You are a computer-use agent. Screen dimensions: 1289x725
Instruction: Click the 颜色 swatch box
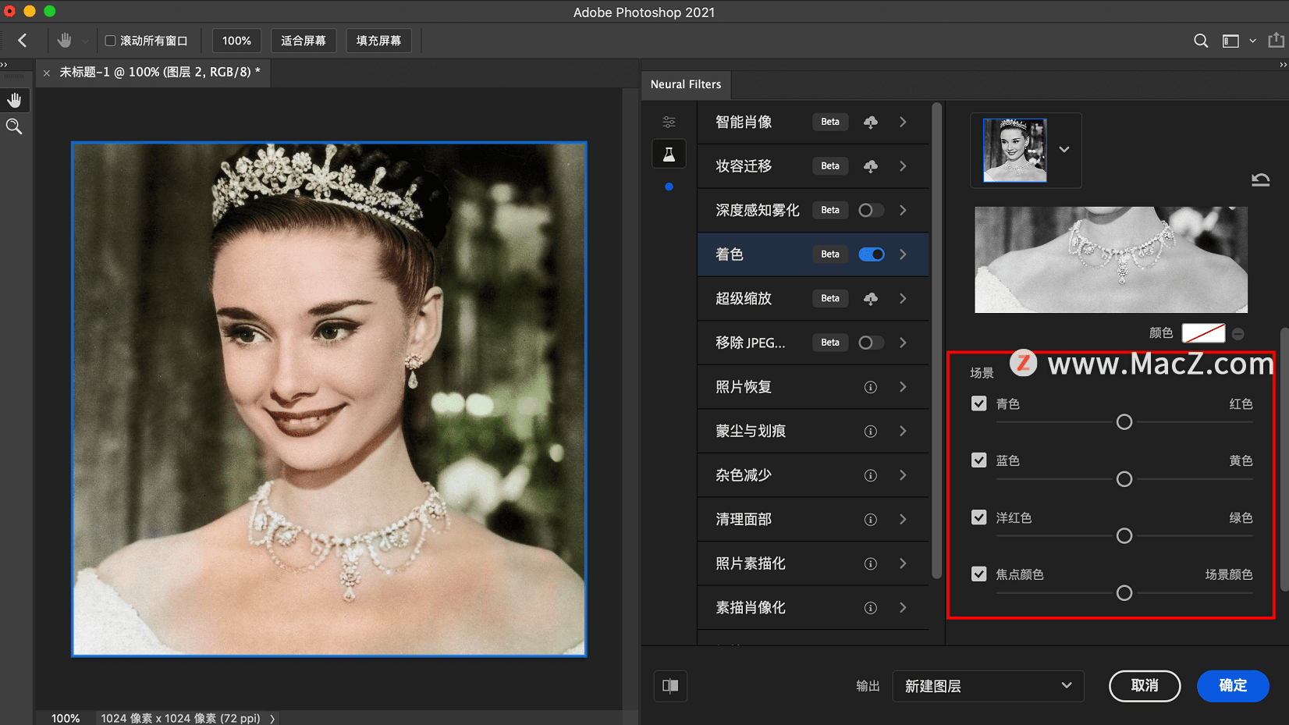click(x=1203, y=333)
